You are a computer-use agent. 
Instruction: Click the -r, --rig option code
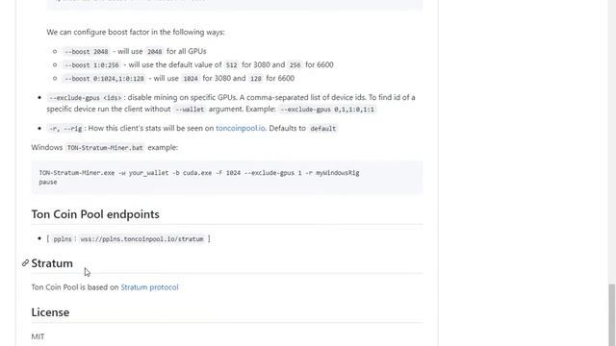coord(65,129)
